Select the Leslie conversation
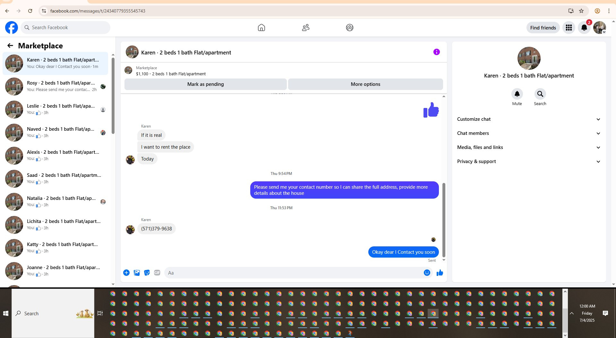 [x=55, y=110]
